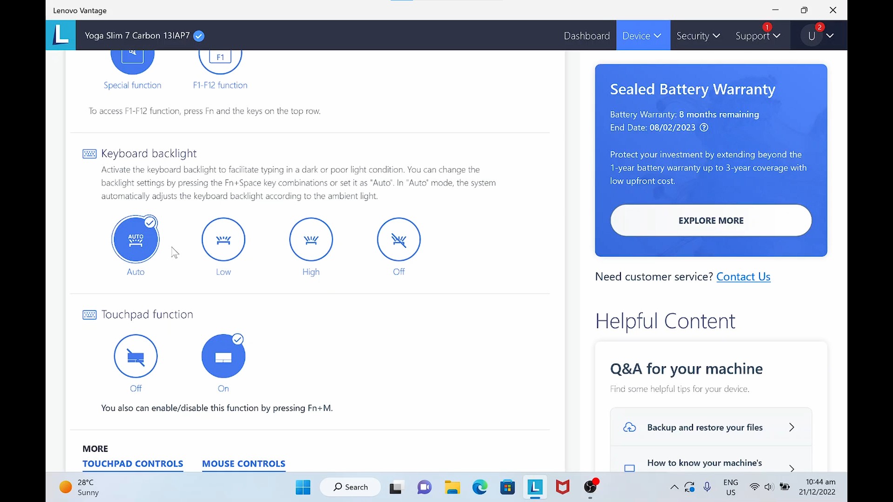Turn the Touchpad function Off

[135, 356]
